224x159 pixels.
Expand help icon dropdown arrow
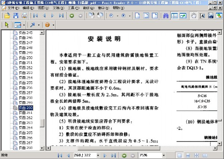click(x=53, y=25)
